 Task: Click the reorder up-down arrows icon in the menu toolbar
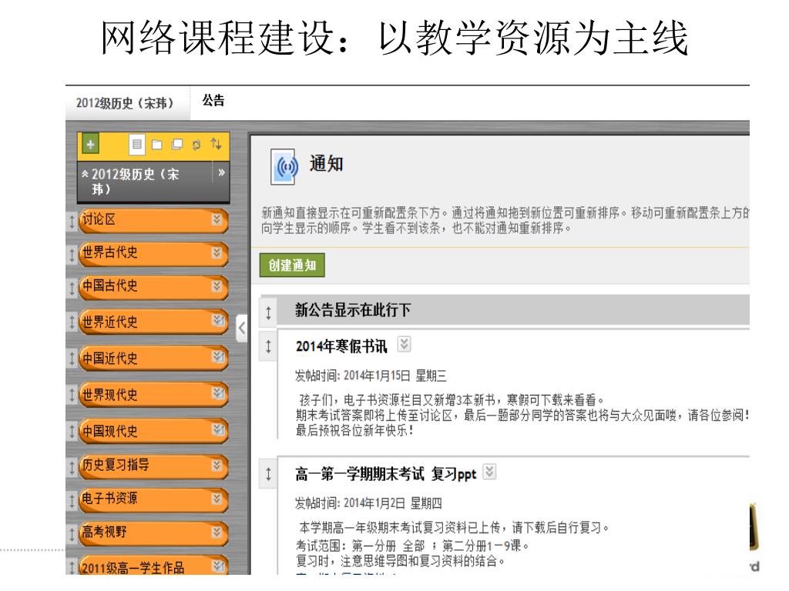coord(217,144)
